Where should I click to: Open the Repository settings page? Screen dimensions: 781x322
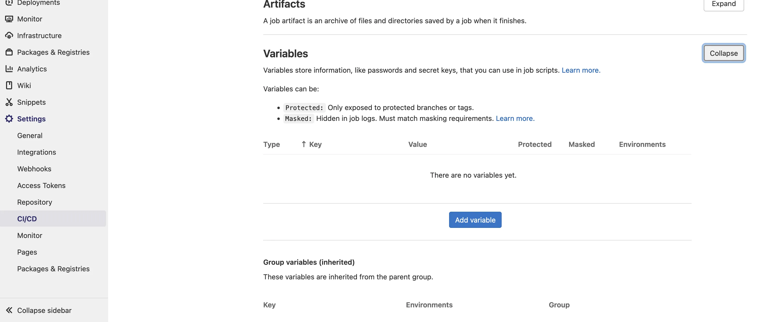pos(35,202)
